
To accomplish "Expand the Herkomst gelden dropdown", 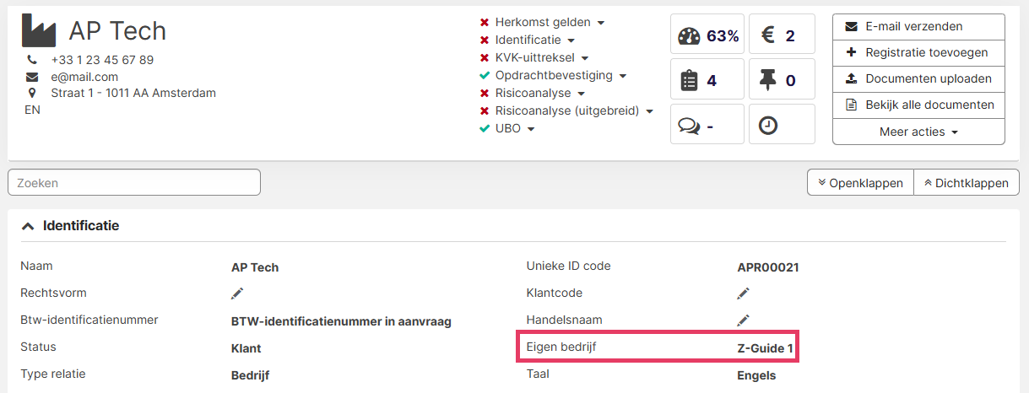I will (x=543, y=23).
